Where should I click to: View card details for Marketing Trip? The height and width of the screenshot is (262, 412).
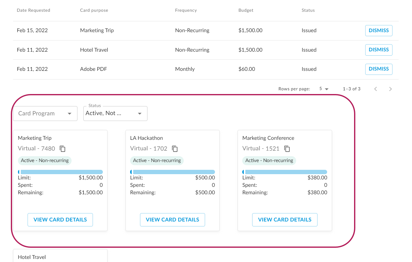[60, 220]
